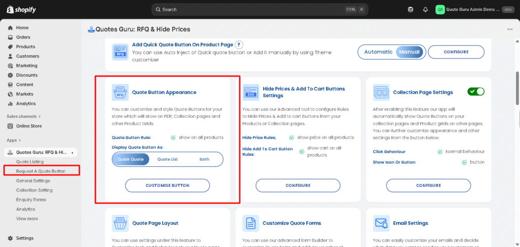Viewport: 520px width, 247px height.
Task: Click View more in sidebar
Action: tap(27, 219)
